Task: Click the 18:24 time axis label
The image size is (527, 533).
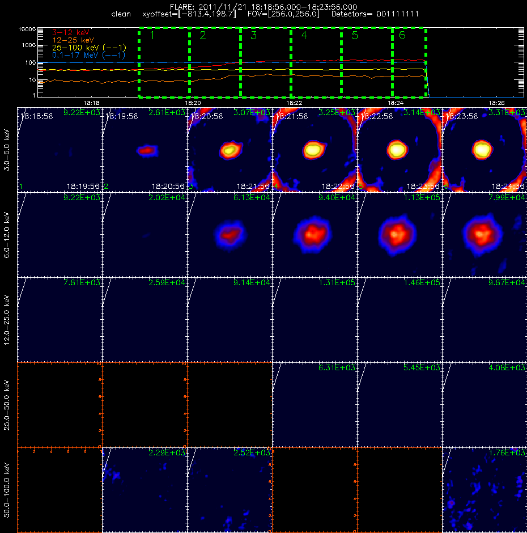Action: click(x=396, y=103)
